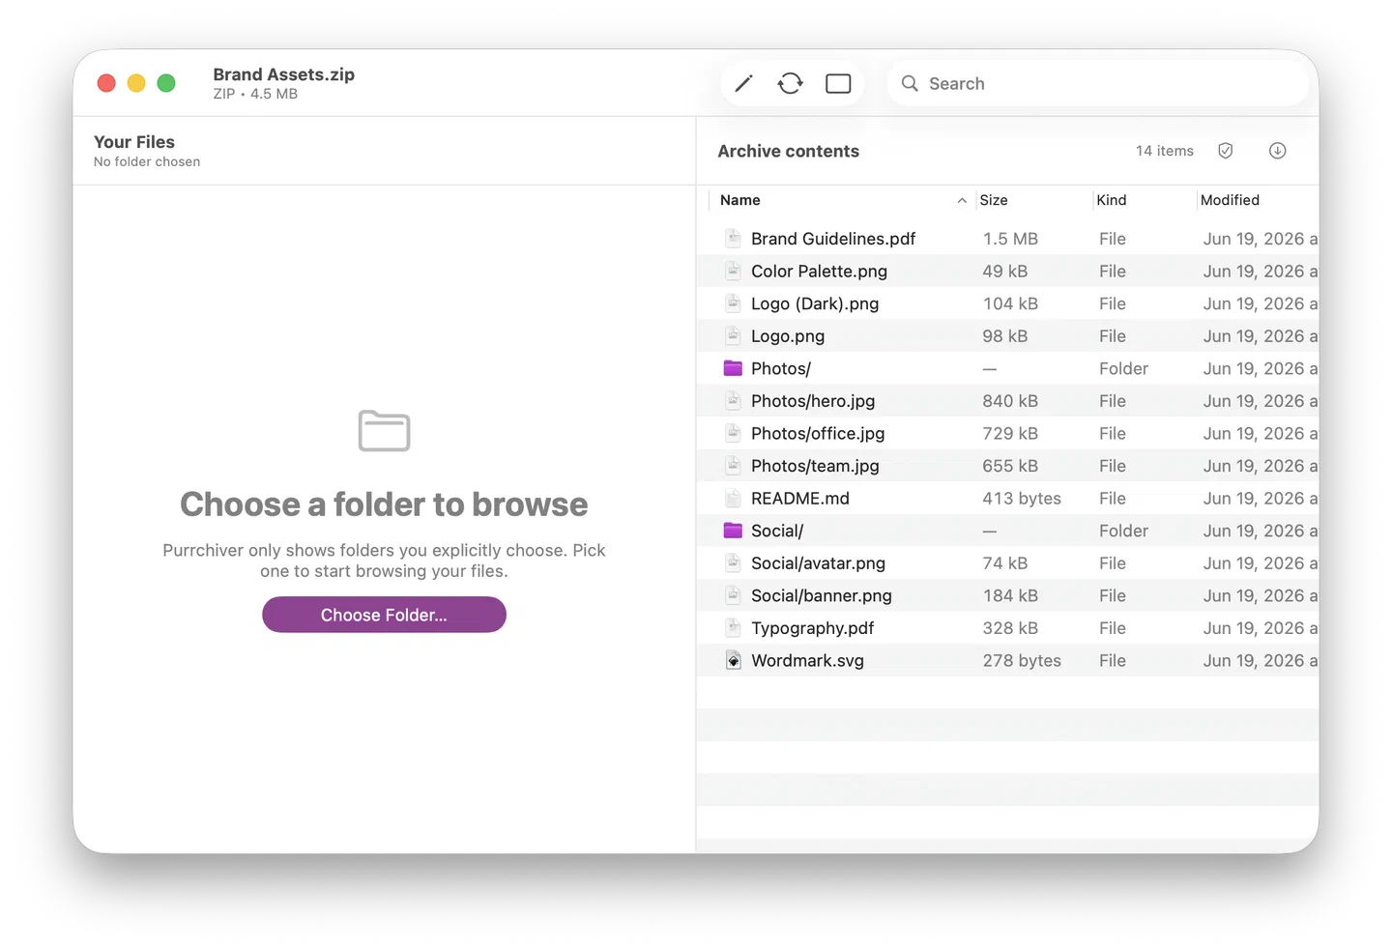Click the 278 bytes size cell
Screen dimensions: 1392x950
[1022, 661]
